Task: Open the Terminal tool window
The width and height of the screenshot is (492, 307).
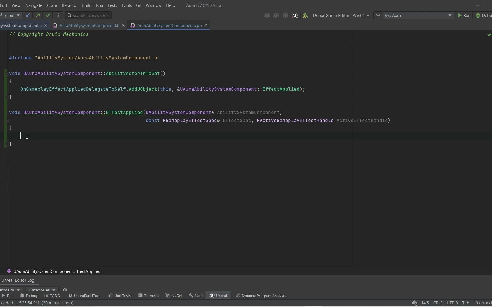Action: pyautogui.click(x=149, y=296)
